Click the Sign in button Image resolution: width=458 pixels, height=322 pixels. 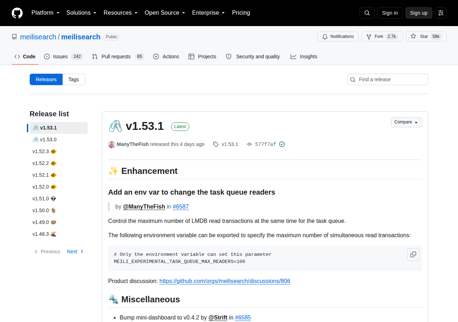[x=390, y=13]
